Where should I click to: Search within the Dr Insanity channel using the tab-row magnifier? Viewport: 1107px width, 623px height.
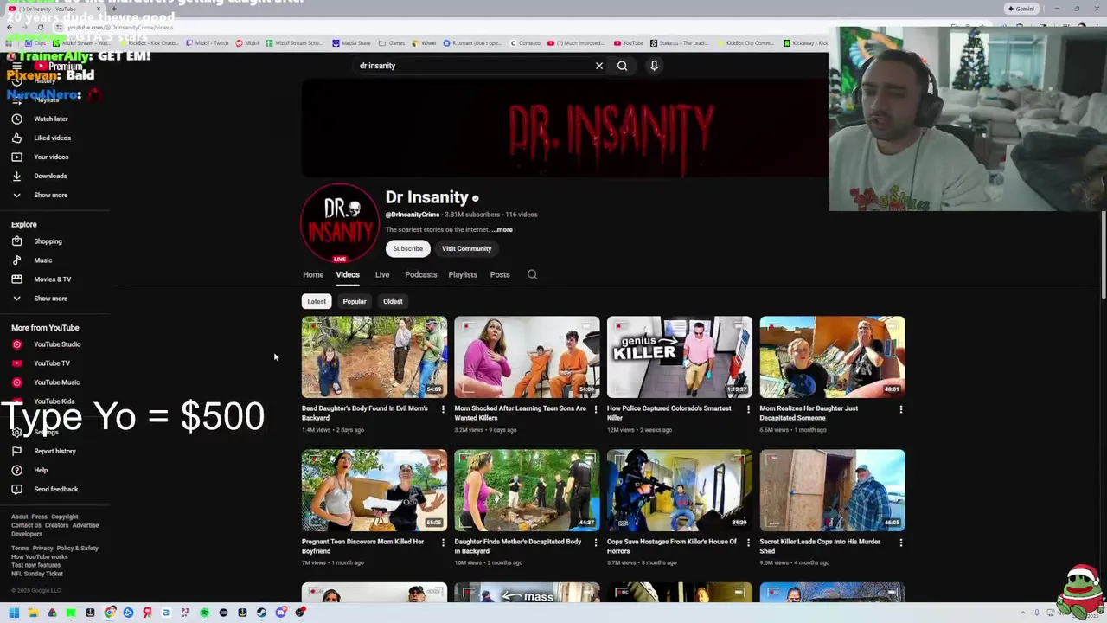tap(532, 274)
